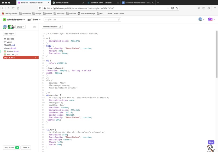This screenshot has height=152, width=218.
Task: Open the Schedule Website Ideas tab
Action: 138,3
